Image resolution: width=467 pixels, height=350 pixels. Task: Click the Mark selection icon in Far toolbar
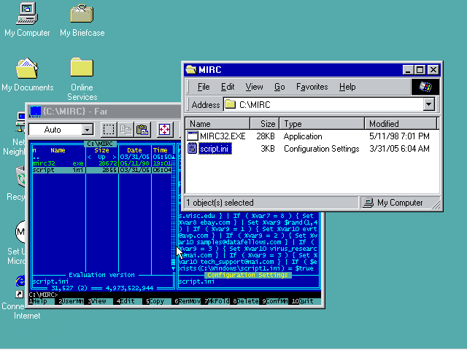(x=109, y=130)
